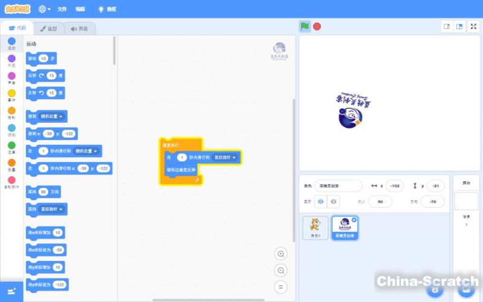Show sprite using the eye icon

coord(321,201)
